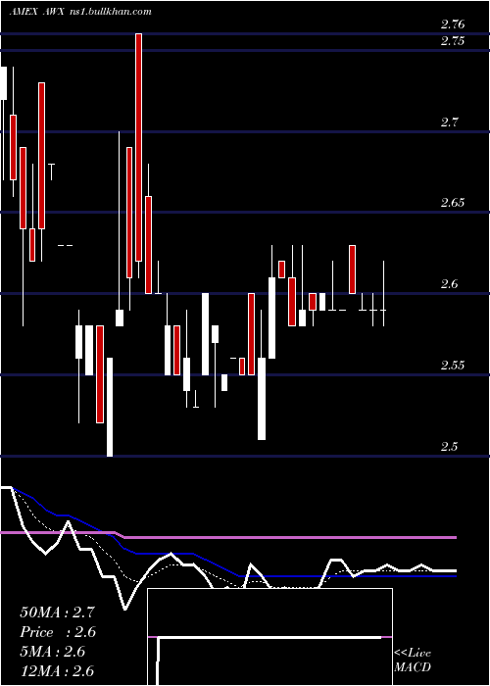Viewport: 490px width, 686px height.
Task: Click the 50MA : 2.7 readout
Action: click(x=57, y=612)
